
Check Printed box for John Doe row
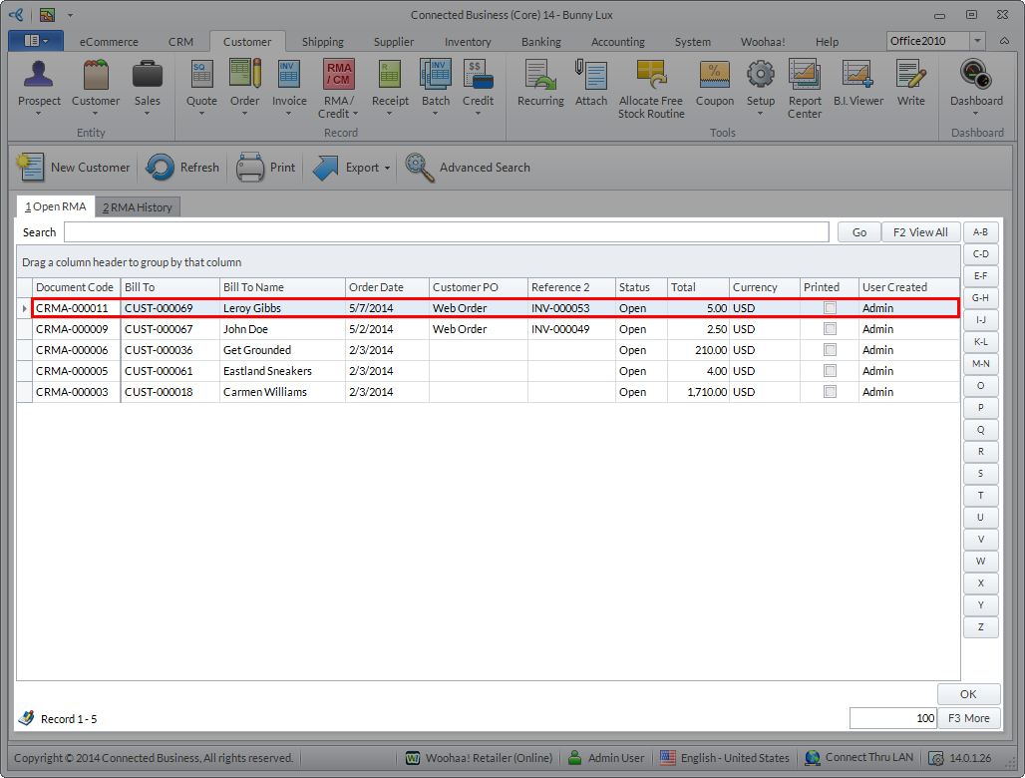[x=830, y=329]
